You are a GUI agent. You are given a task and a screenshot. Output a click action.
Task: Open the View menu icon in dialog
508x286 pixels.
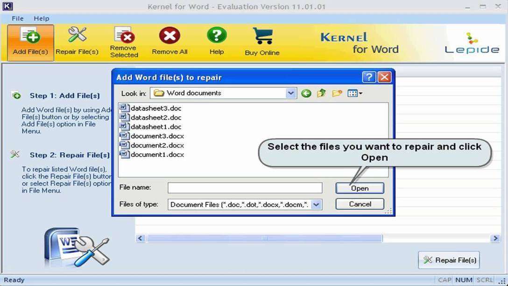(x=355, y=94)
